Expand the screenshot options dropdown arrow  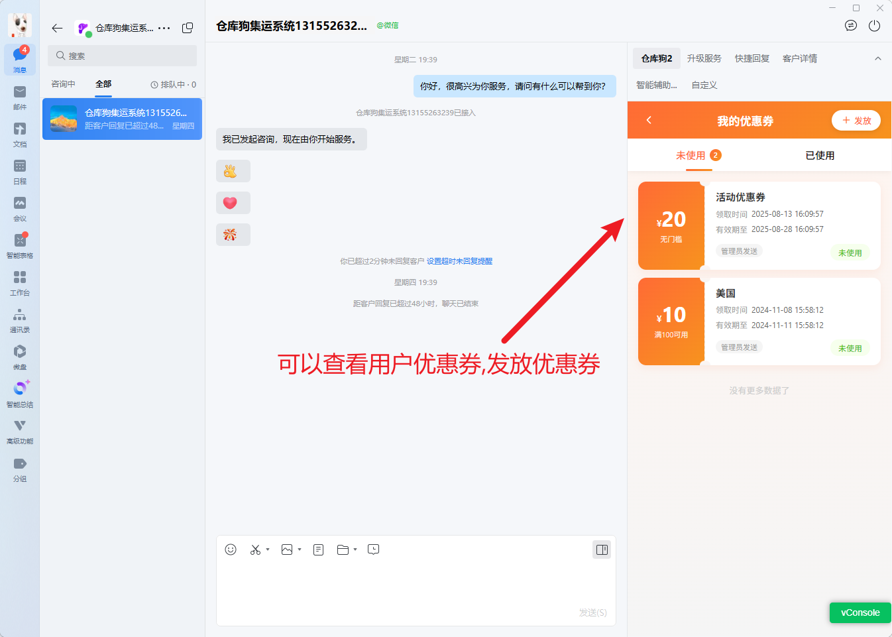coord(268,550)
